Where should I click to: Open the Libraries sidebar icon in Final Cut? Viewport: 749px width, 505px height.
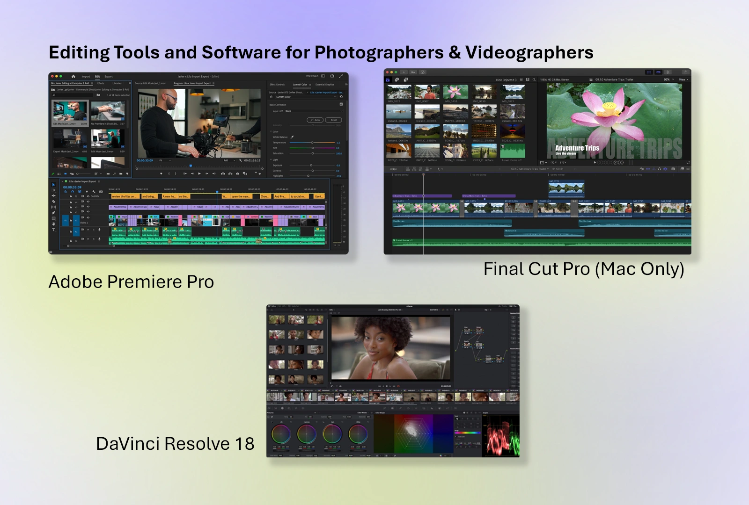click(x=388, y=80)
